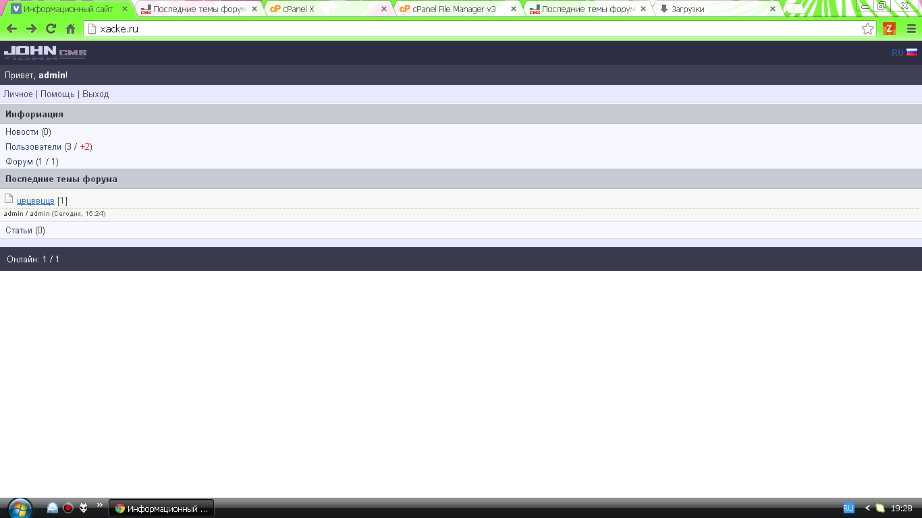This screenshot has width=922, height=518.
Task: Open the Последние темы форума tab beside Загрузки
Action: 586,9
